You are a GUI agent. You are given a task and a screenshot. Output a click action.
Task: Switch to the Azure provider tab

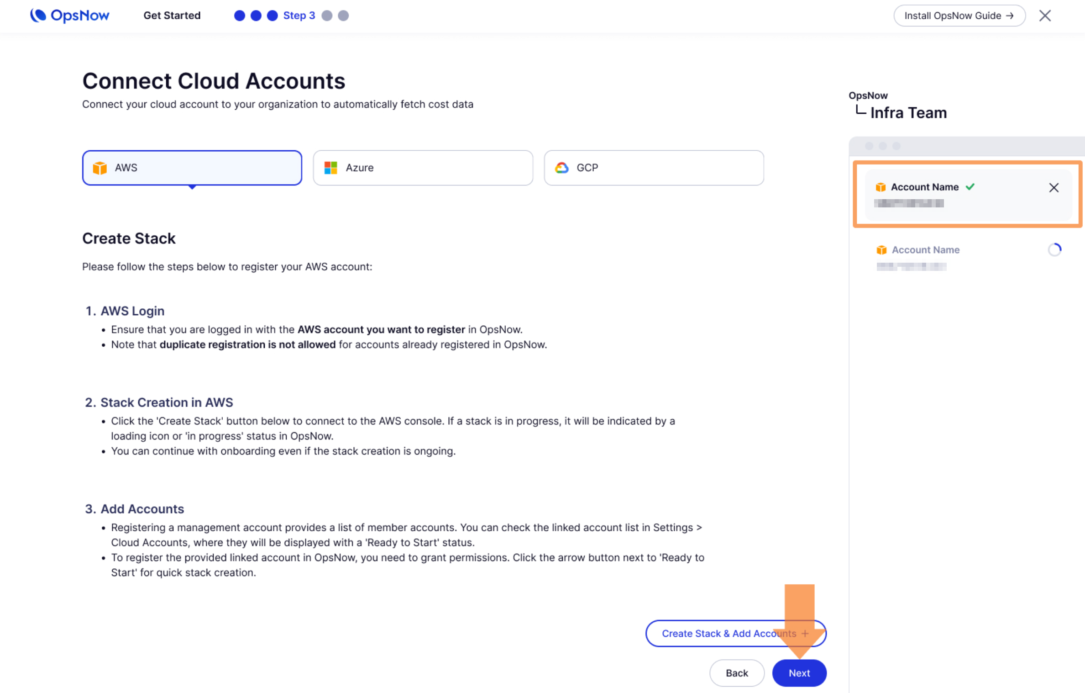point(423,168)
